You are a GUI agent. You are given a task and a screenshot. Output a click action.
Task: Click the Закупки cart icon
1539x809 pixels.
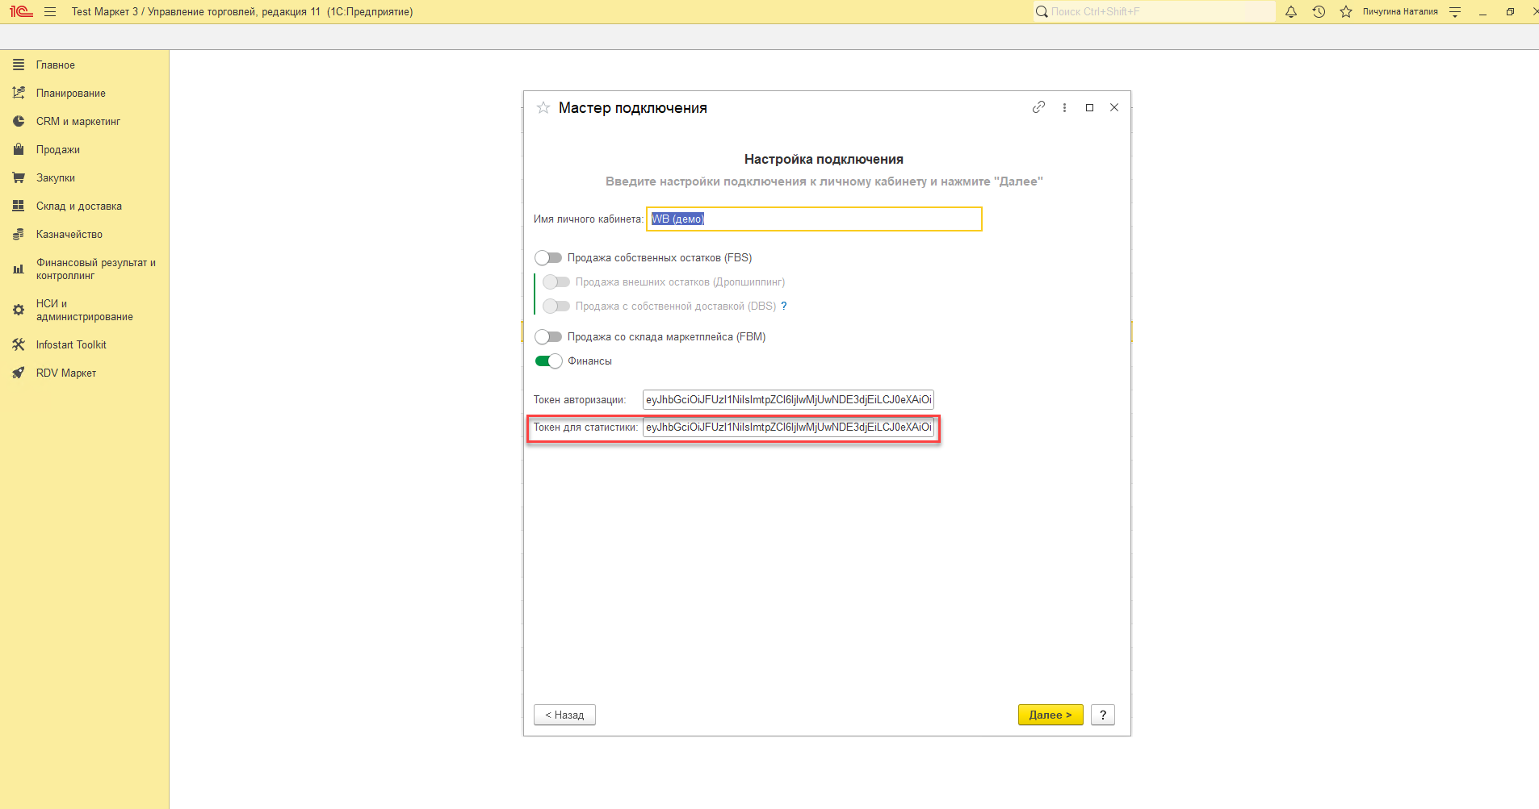point(19,177)
